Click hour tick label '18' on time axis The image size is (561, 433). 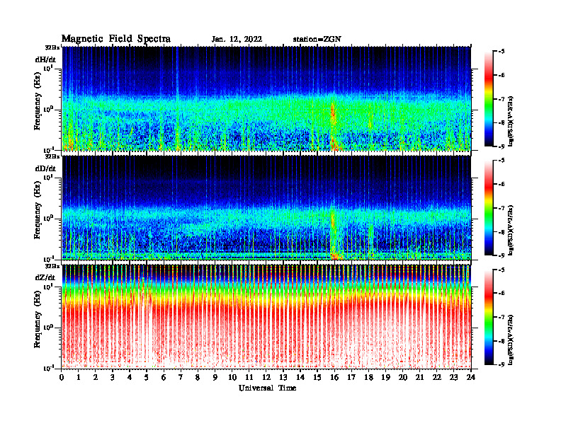pyautogui.click(x=368, y=378)
